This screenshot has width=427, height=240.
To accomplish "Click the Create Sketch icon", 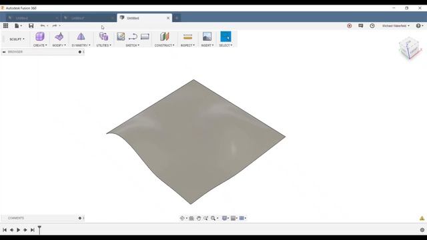I will pyautogui.click(x=121, y=37).
